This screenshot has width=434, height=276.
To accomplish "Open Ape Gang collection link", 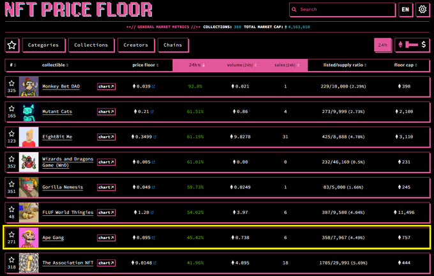I will (53, 238).
